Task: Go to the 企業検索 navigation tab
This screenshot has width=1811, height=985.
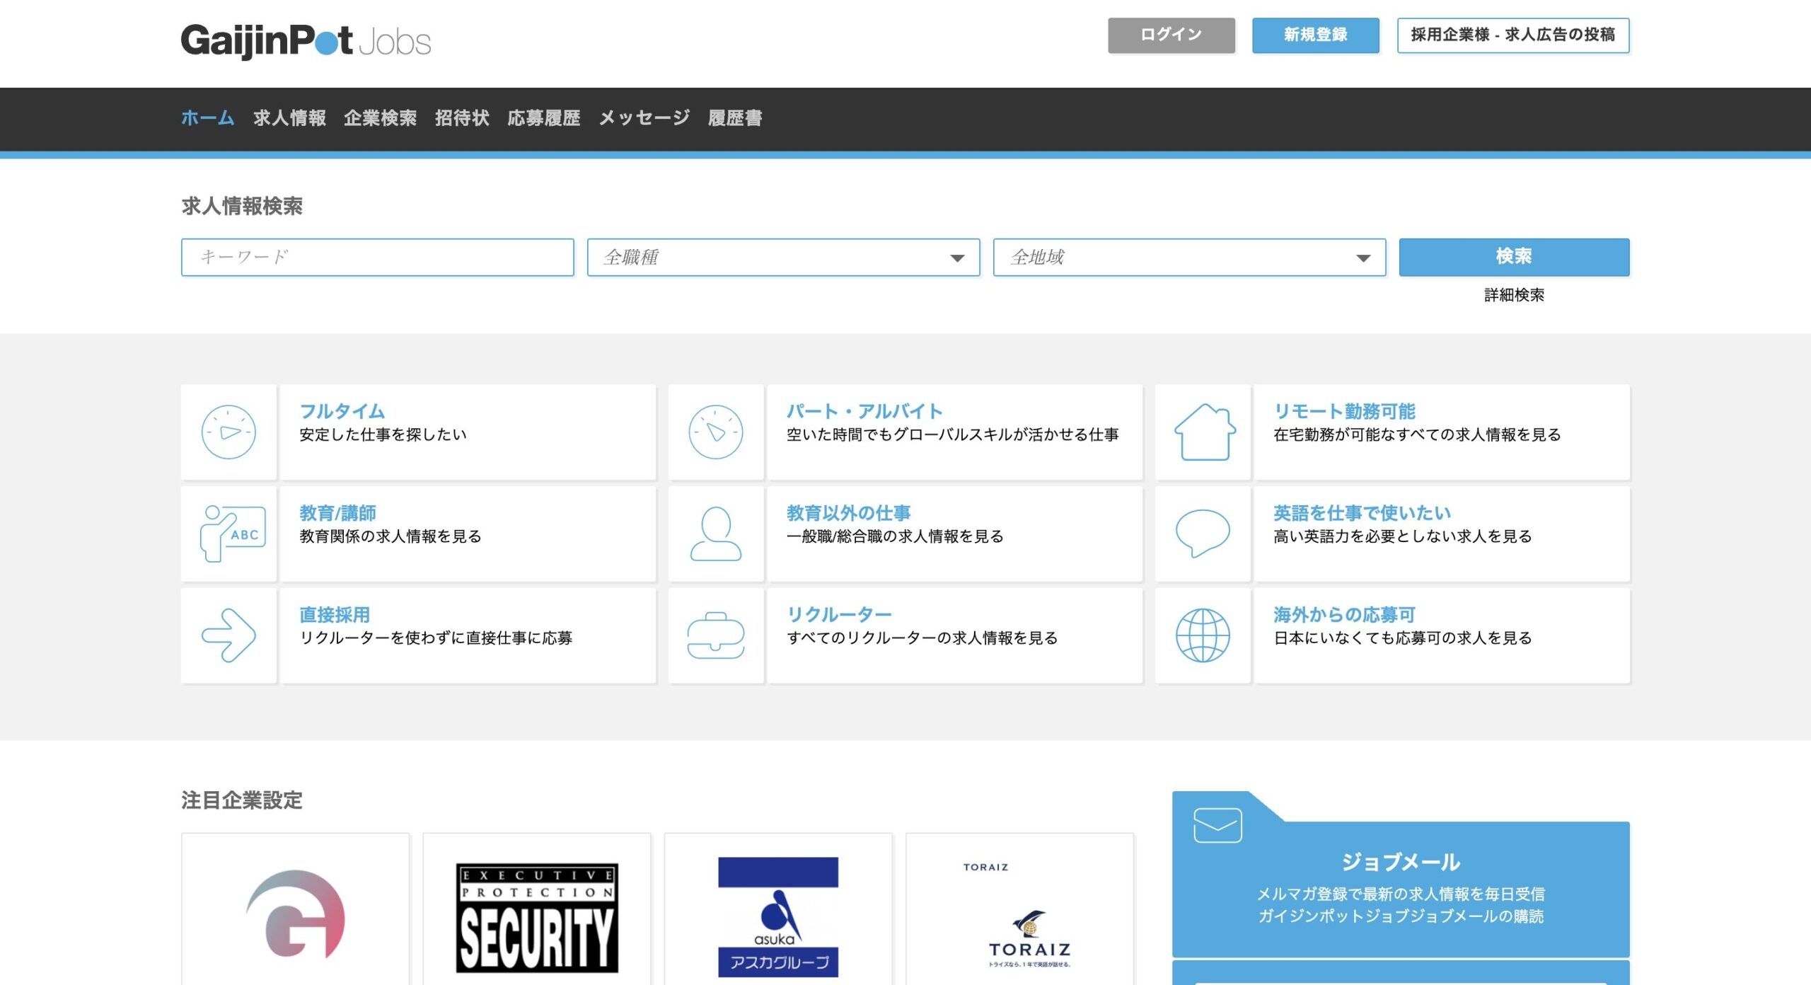Action: 380,118
